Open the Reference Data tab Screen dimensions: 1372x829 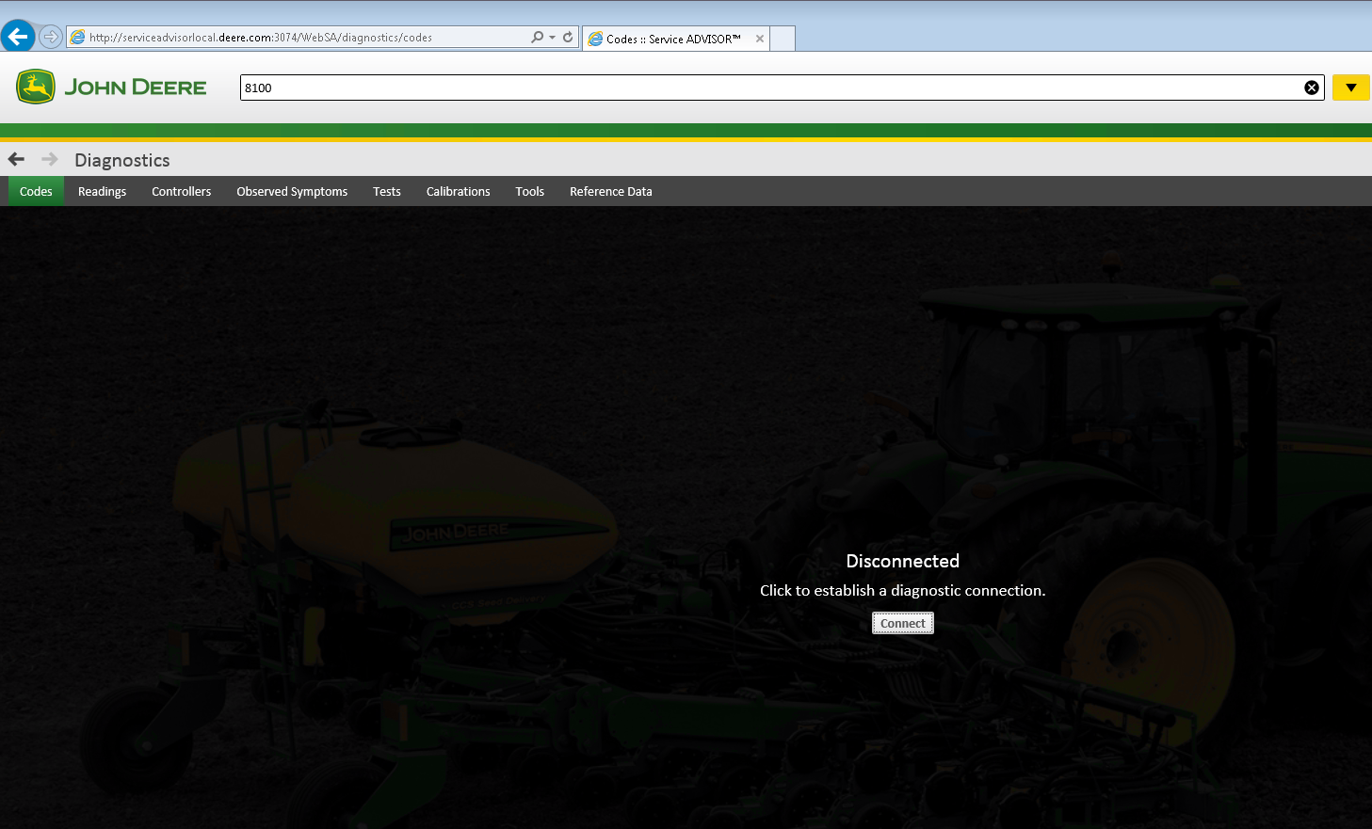point(611,191)
